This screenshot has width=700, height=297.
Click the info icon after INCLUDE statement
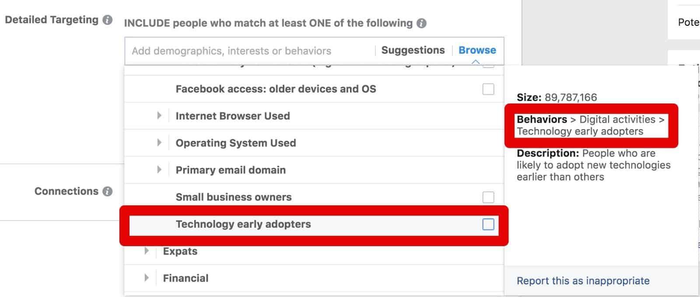420,23
